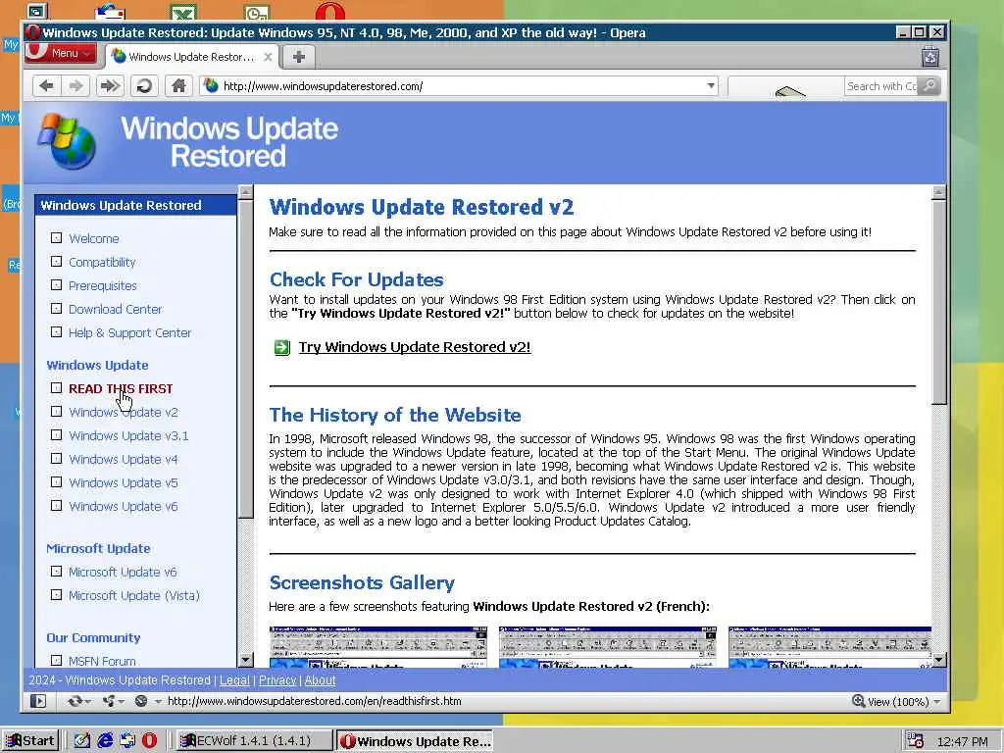Viewport: 1004px width, 753px height.
Task: Open the Privacy footer link
Action: (277, 680)
